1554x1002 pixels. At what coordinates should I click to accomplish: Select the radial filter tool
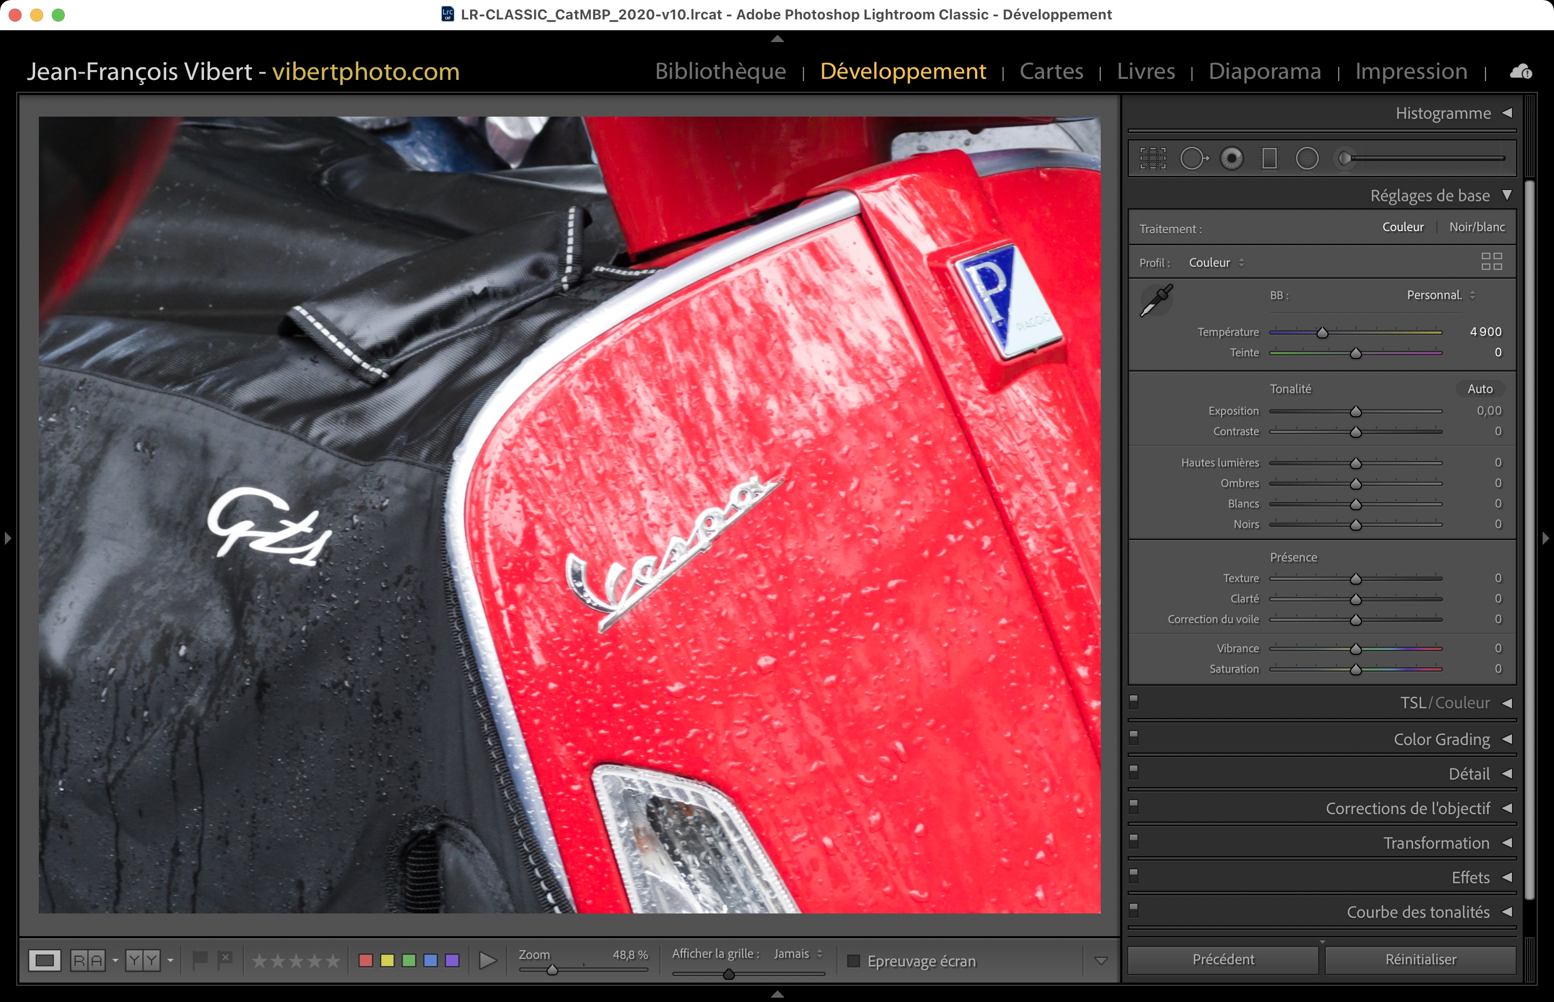(1307, 158)
